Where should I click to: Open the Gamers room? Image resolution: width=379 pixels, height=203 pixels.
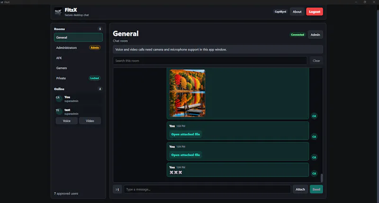78,68
